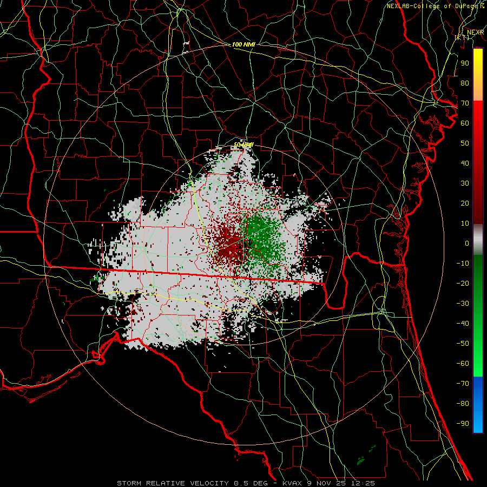This screenshot has height=487, width=487.
Task: Click the positive 20 knot scale label
Action: (465, 203)
